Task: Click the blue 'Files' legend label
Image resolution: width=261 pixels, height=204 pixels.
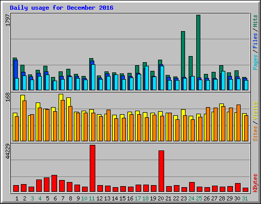Action: (x=255, y=41)
